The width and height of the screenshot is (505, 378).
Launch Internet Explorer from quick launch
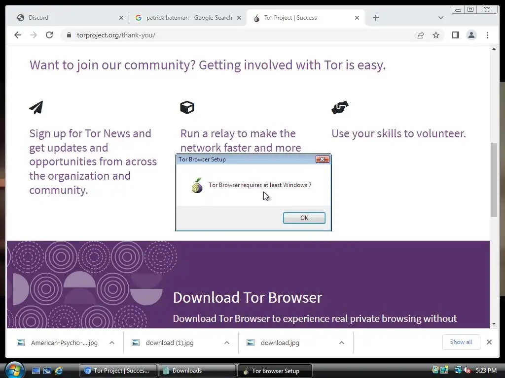click(x=59, y=371)
